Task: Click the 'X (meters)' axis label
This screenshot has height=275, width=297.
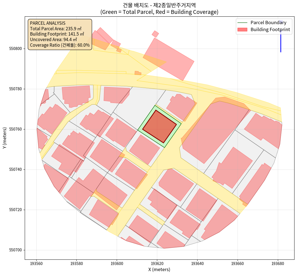Action: (159, 269)
